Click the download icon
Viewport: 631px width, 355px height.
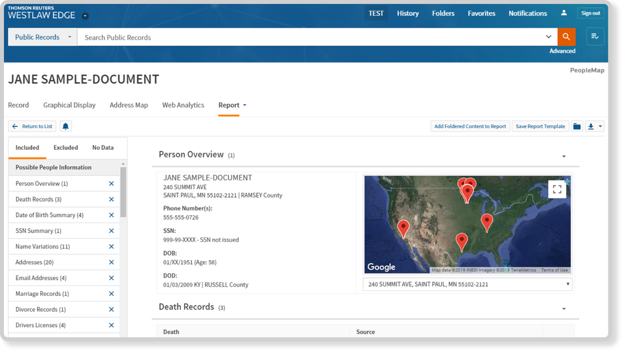tap(591, 126)
